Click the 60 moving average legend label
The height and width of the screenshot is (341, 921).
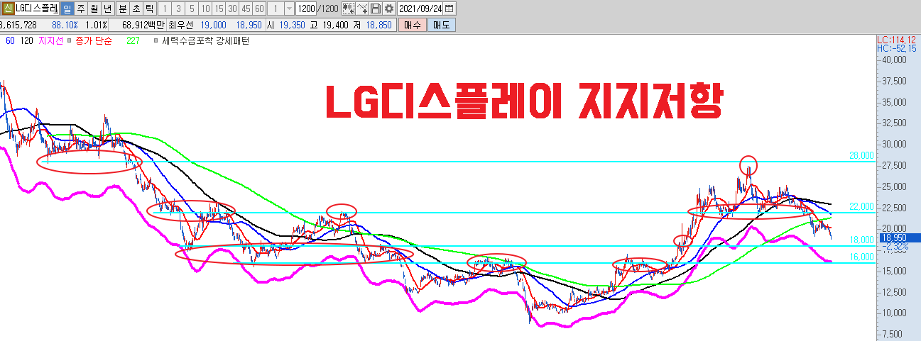9,41
